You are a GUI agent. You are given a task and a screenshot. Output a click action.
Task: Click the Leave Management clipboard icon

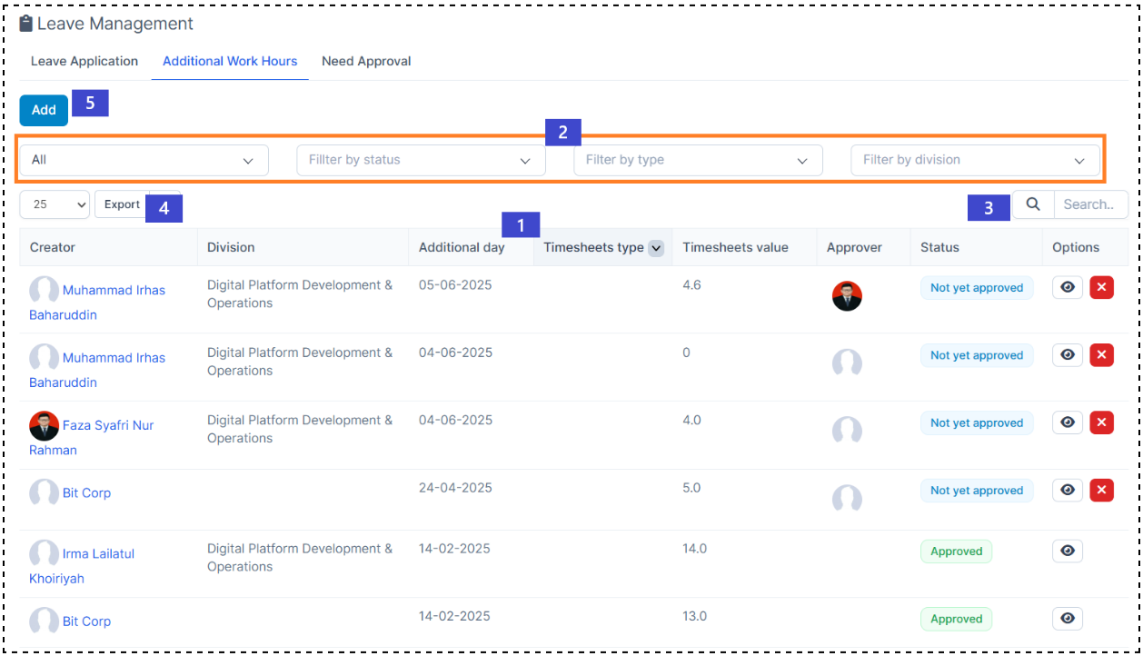(26, 24)
